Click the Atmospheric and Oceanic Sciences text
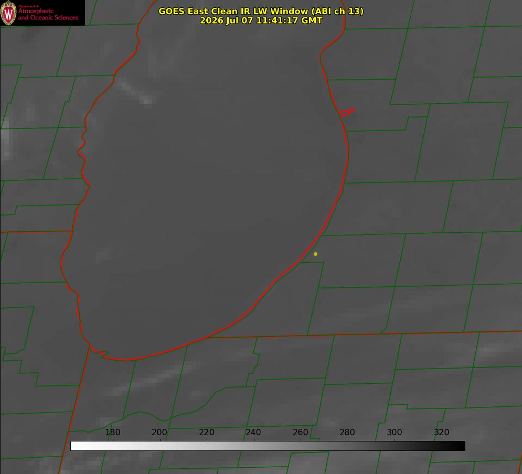 pyautogui.click(x=48, y=14)
